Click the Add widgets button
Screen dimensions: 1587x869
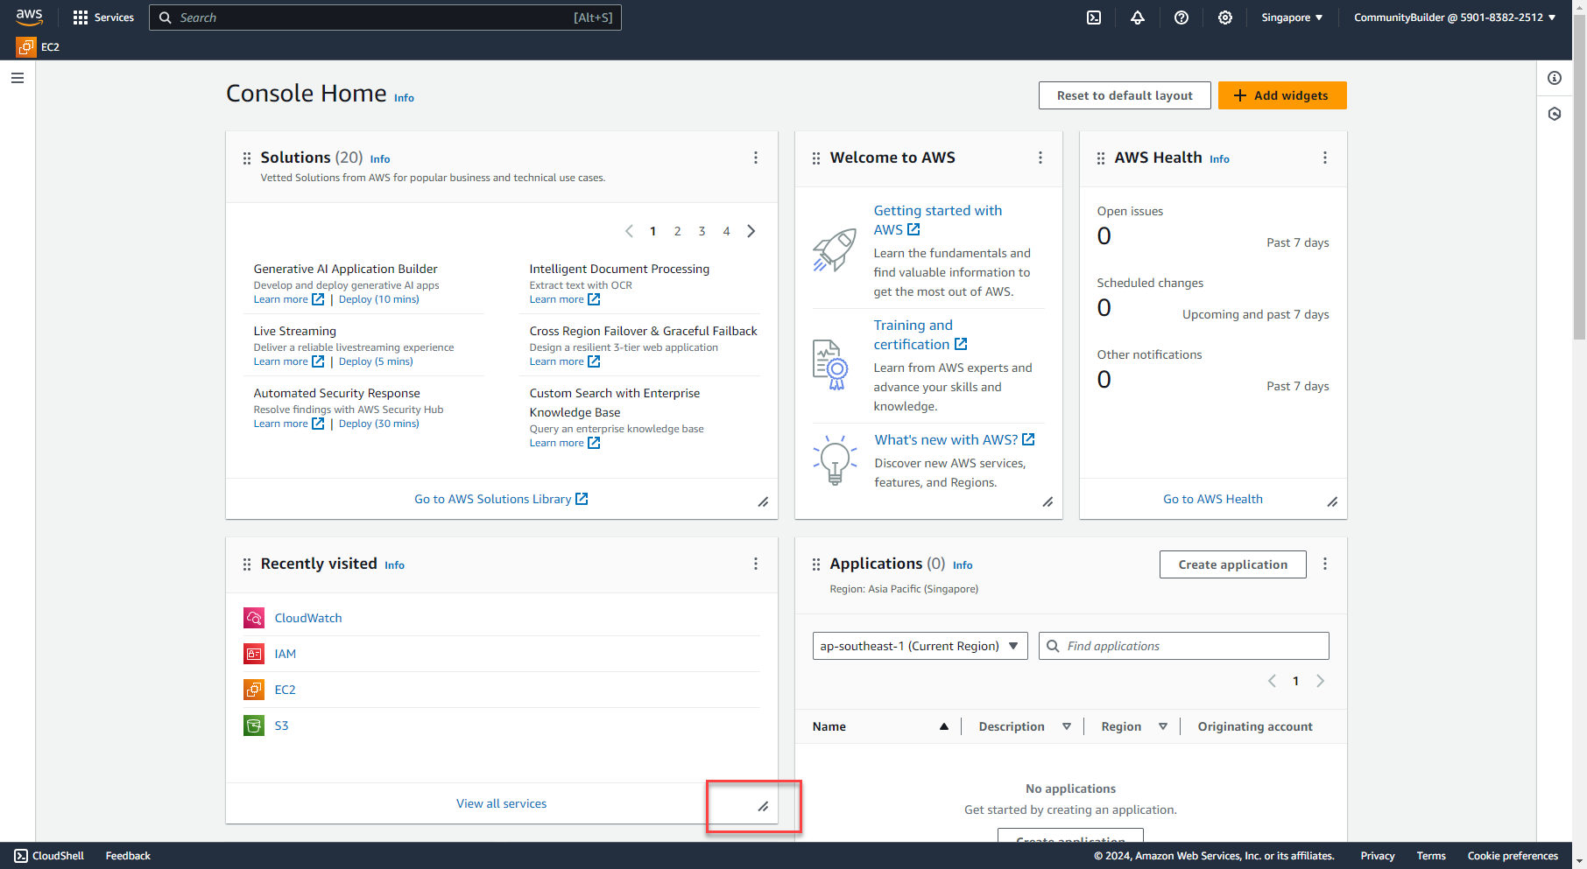[x=1282, y=95]
